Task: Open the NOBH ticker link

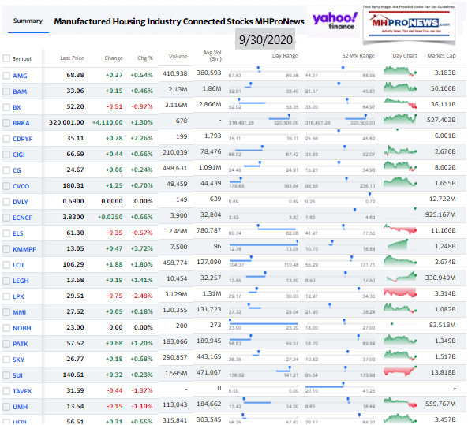Action: pyautogui.click(x=21, y=328)
